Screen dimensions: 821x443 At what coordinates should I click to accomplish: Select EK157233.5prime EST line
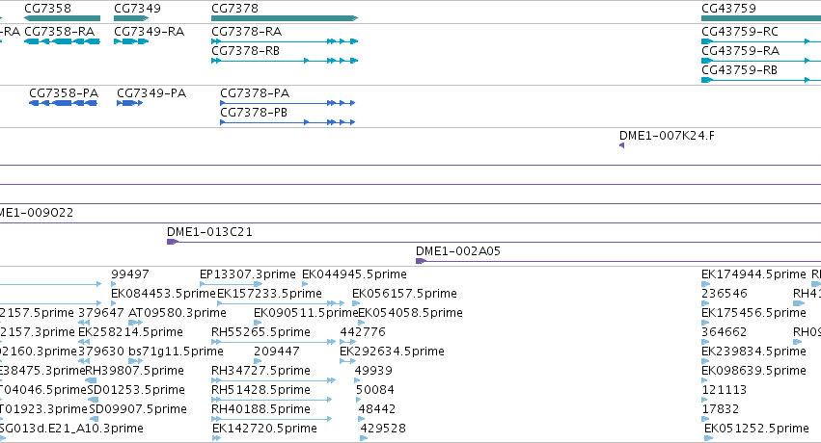[x=281, y=303]
